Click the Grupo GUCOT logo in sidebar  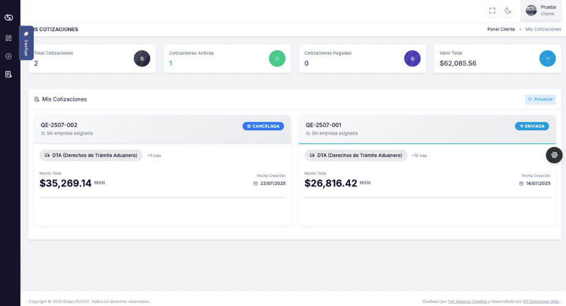[9, 17]
